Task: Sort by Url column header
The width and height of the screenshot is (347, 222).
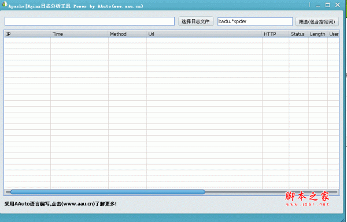Action: [204, 34]
